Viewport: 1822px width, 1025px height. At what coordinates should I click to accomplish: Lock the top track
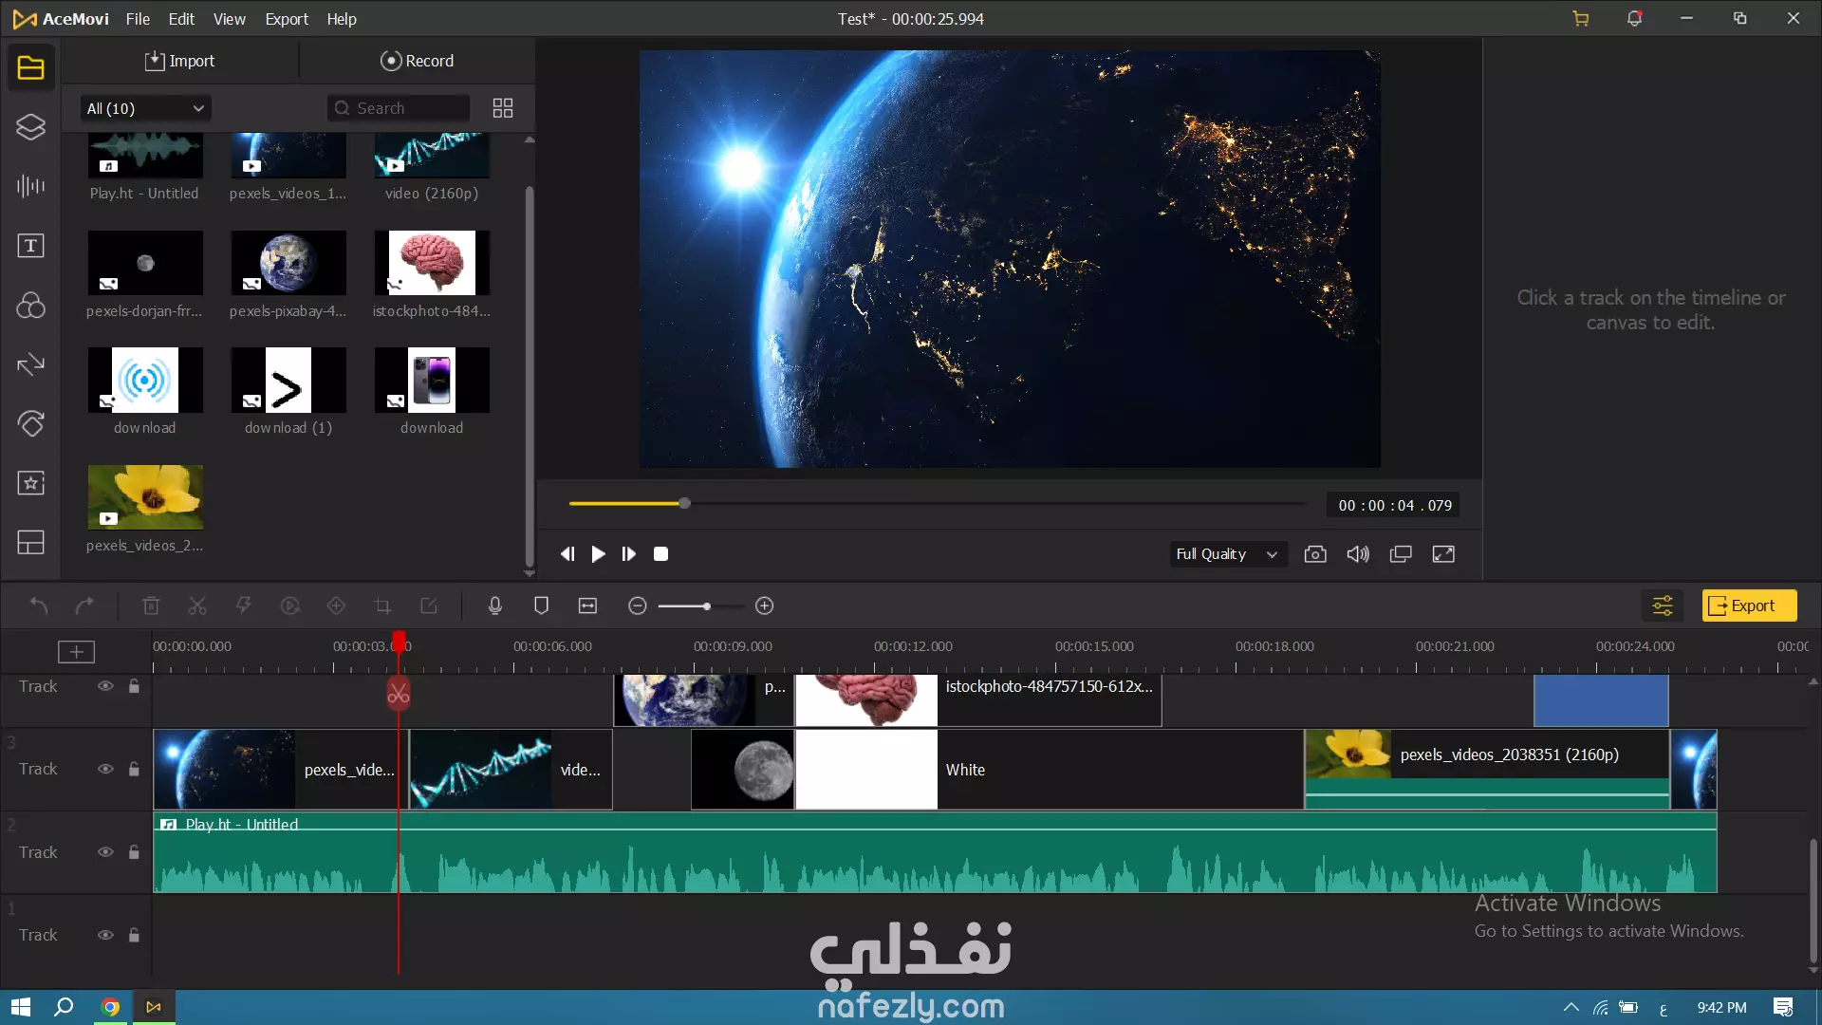click(x=134, y=686)
